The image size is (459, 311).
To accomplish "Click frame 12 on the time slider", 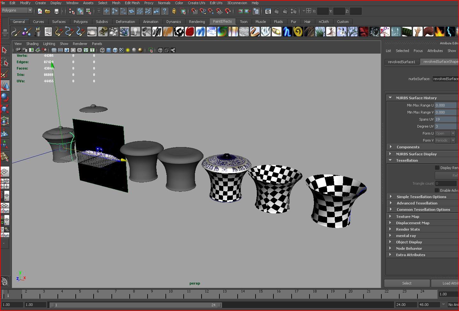I will click(207, 294).
